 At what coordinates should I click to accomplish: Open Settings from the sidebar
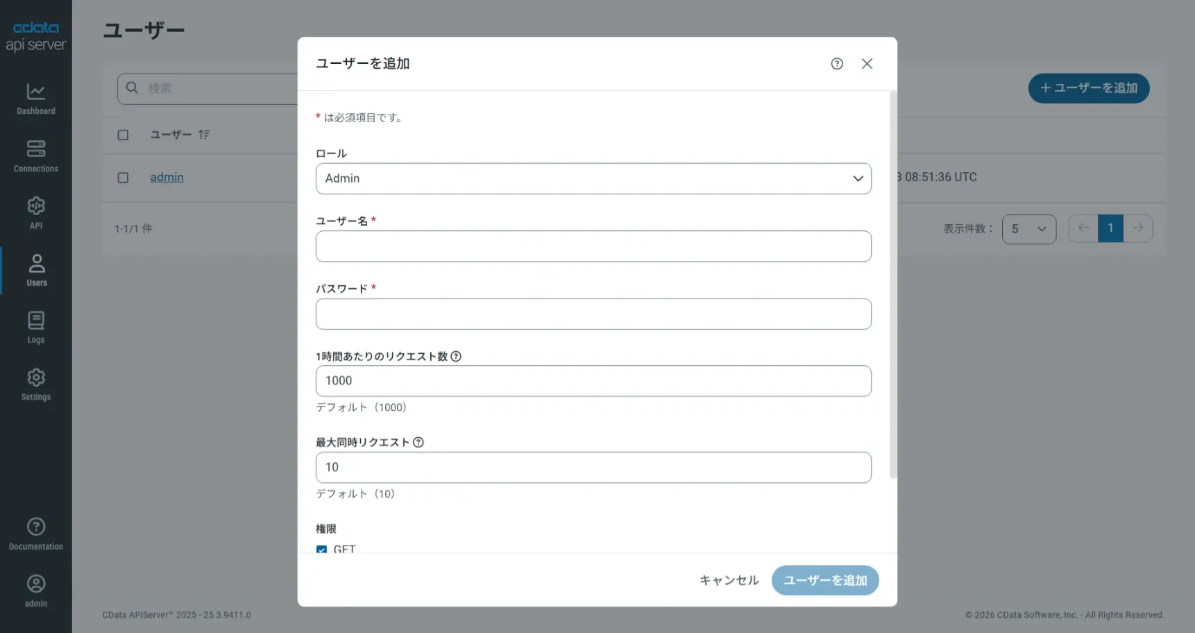tap(35, 384)
